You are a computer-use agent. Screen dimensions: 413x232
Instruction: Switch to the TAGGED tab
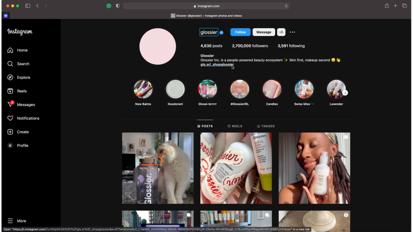[266, 126]
